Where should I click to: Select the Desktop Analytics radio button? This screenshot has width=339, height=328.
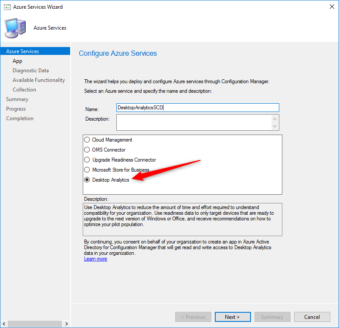(87, 180)
